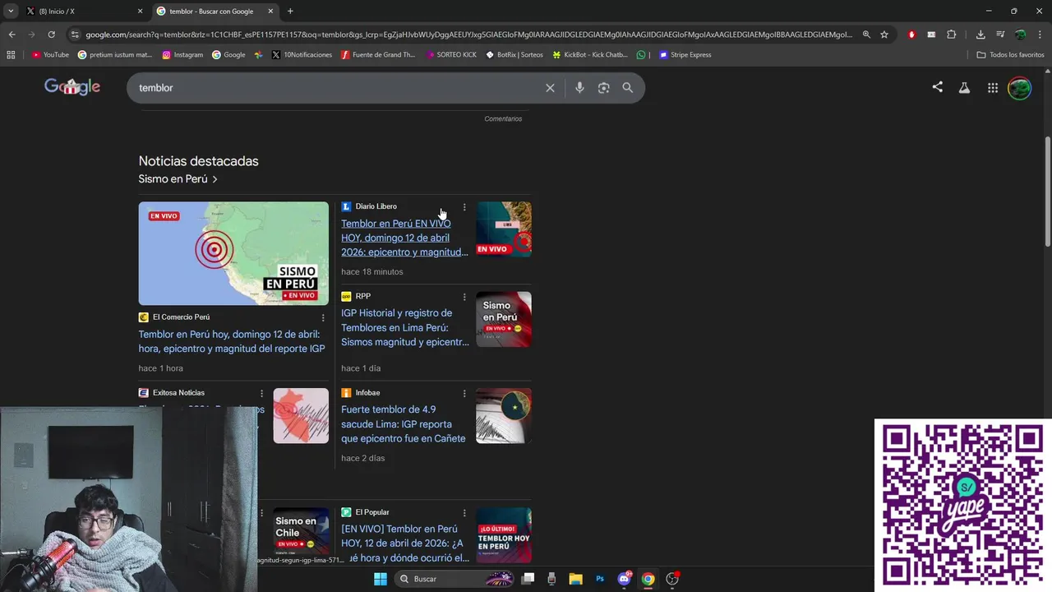The image size is (1052, 592).
Task: Open the Windows Start menu
Action: coord(381,579)
